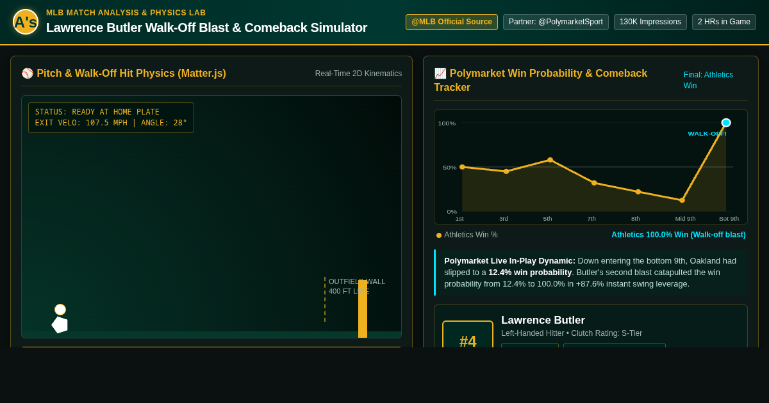Click 'Pitch & Walk-Off Hit Physics (Matter.js)' heading
This screenshot has width=769, height=403.
pyautogui.click(x=131, y=74)
